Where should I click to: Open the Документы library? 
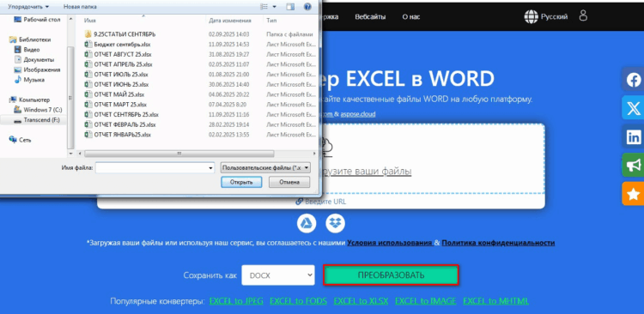(x=34, y=60)
